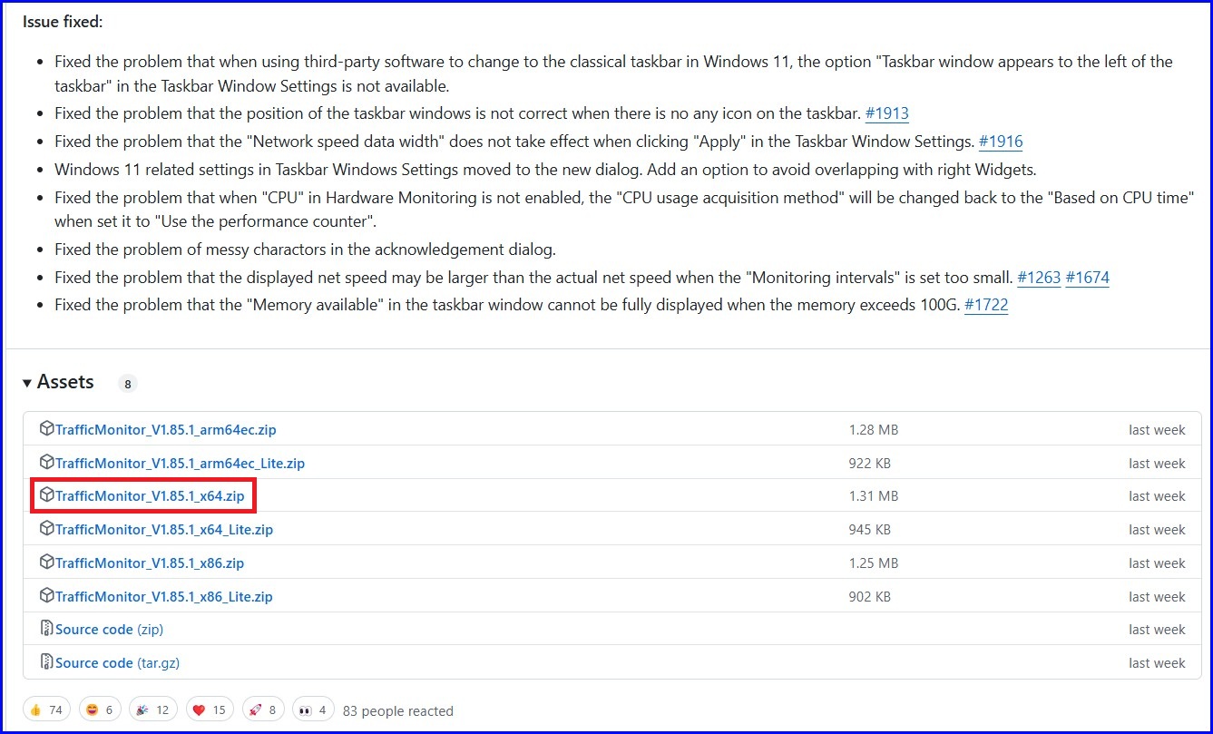This screenshot has height=734, width=1213.
Task: Click the laugh reaction with 6
Action: [x=100, y=710]
